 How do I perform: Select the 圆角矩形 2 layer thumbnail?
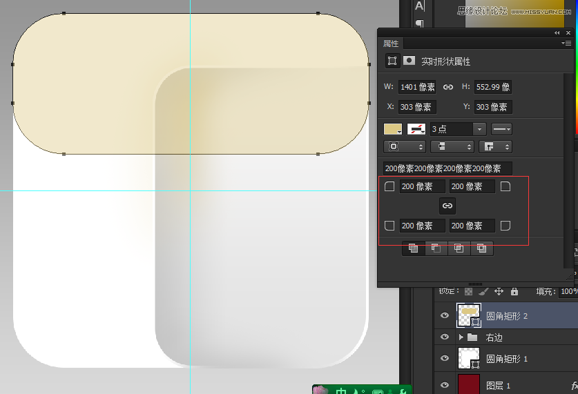click(469, 315)
